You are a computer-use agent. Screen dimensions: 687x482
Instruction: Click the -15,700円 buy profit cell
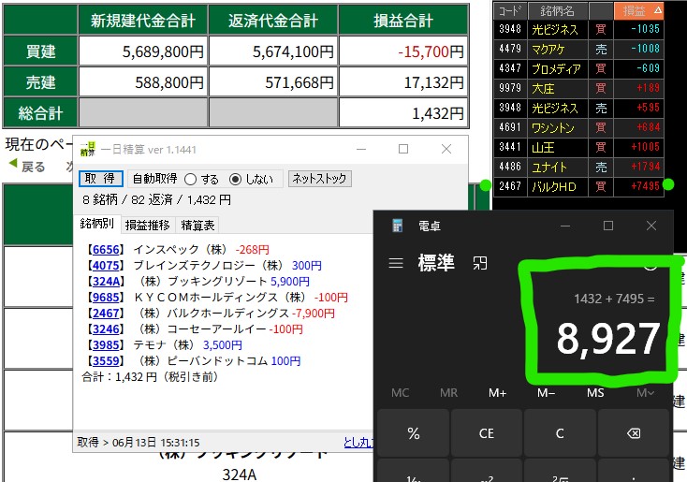pyautogui.click(x=403, y=51)
